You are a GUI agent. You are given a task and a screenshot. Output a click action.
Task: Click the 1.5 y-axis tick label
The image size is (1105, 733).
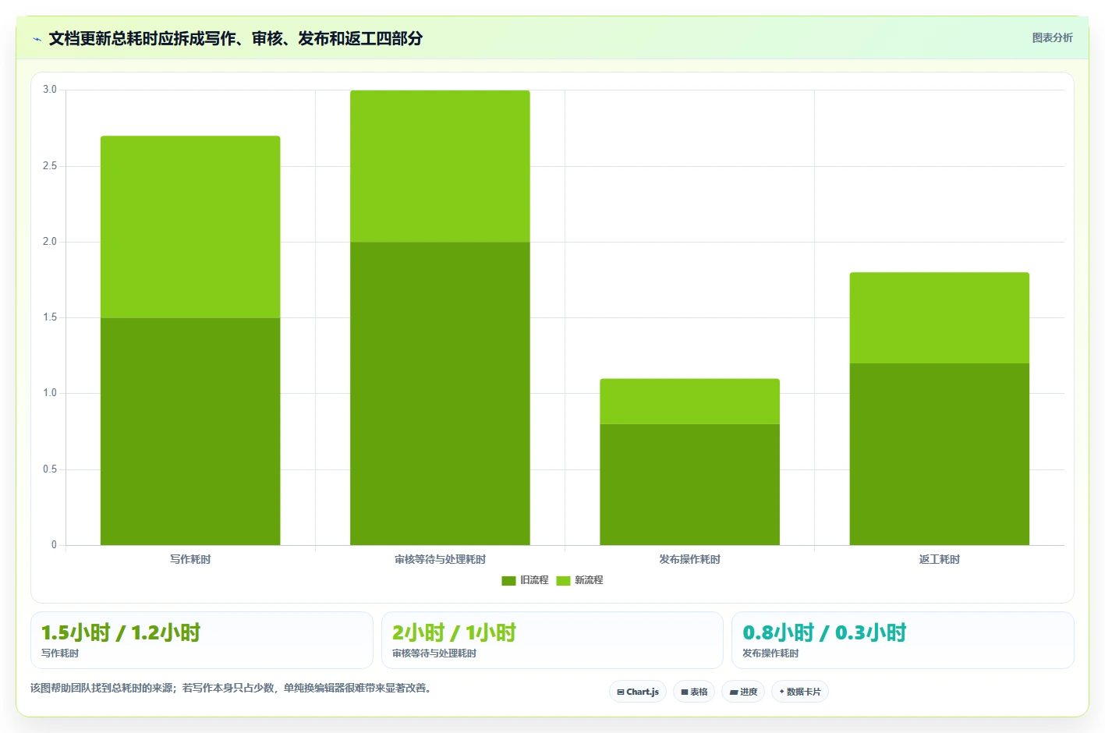(x=50, y=317)
